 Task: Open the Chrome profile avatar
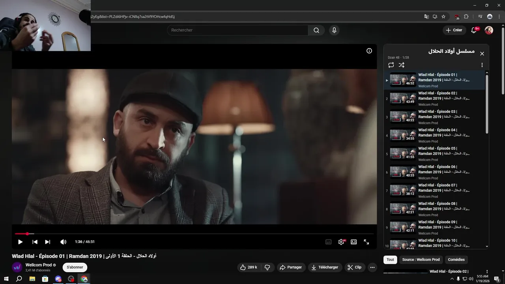click(490, 17)
